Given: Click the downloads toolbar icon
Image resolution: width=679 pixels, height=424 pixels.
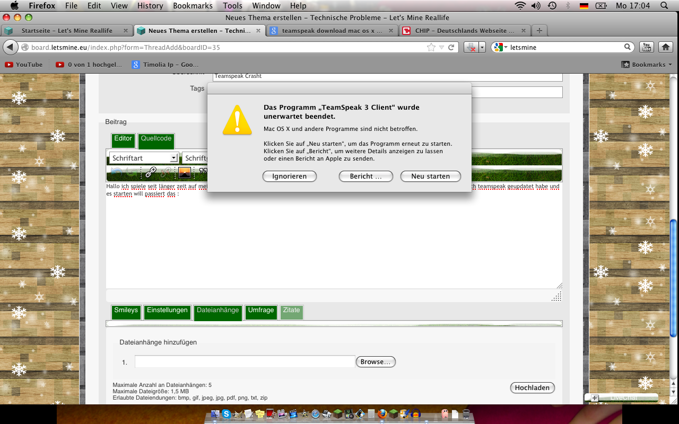Looking at the screenshot, I should pos(471,47).
